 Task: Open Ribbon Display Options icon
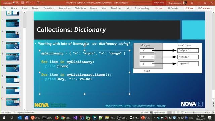pyautogui.click(x=192, y=3)
